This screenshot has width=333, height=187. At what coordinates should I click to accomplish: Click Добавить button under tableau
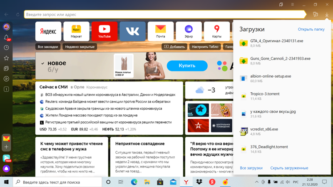coord(174,47)
